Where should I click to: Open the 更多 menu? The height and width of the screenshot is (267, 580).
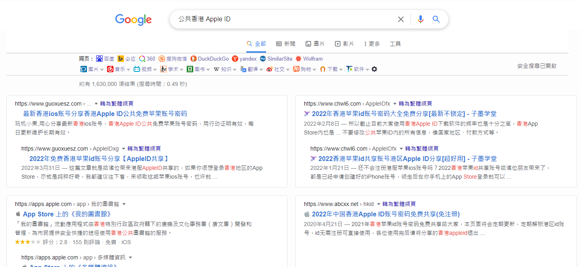click(372, 44)
